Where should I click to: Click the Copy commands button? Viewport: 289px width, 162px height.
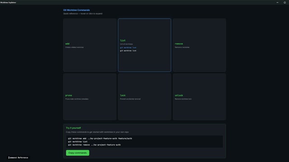pos(78,153)
